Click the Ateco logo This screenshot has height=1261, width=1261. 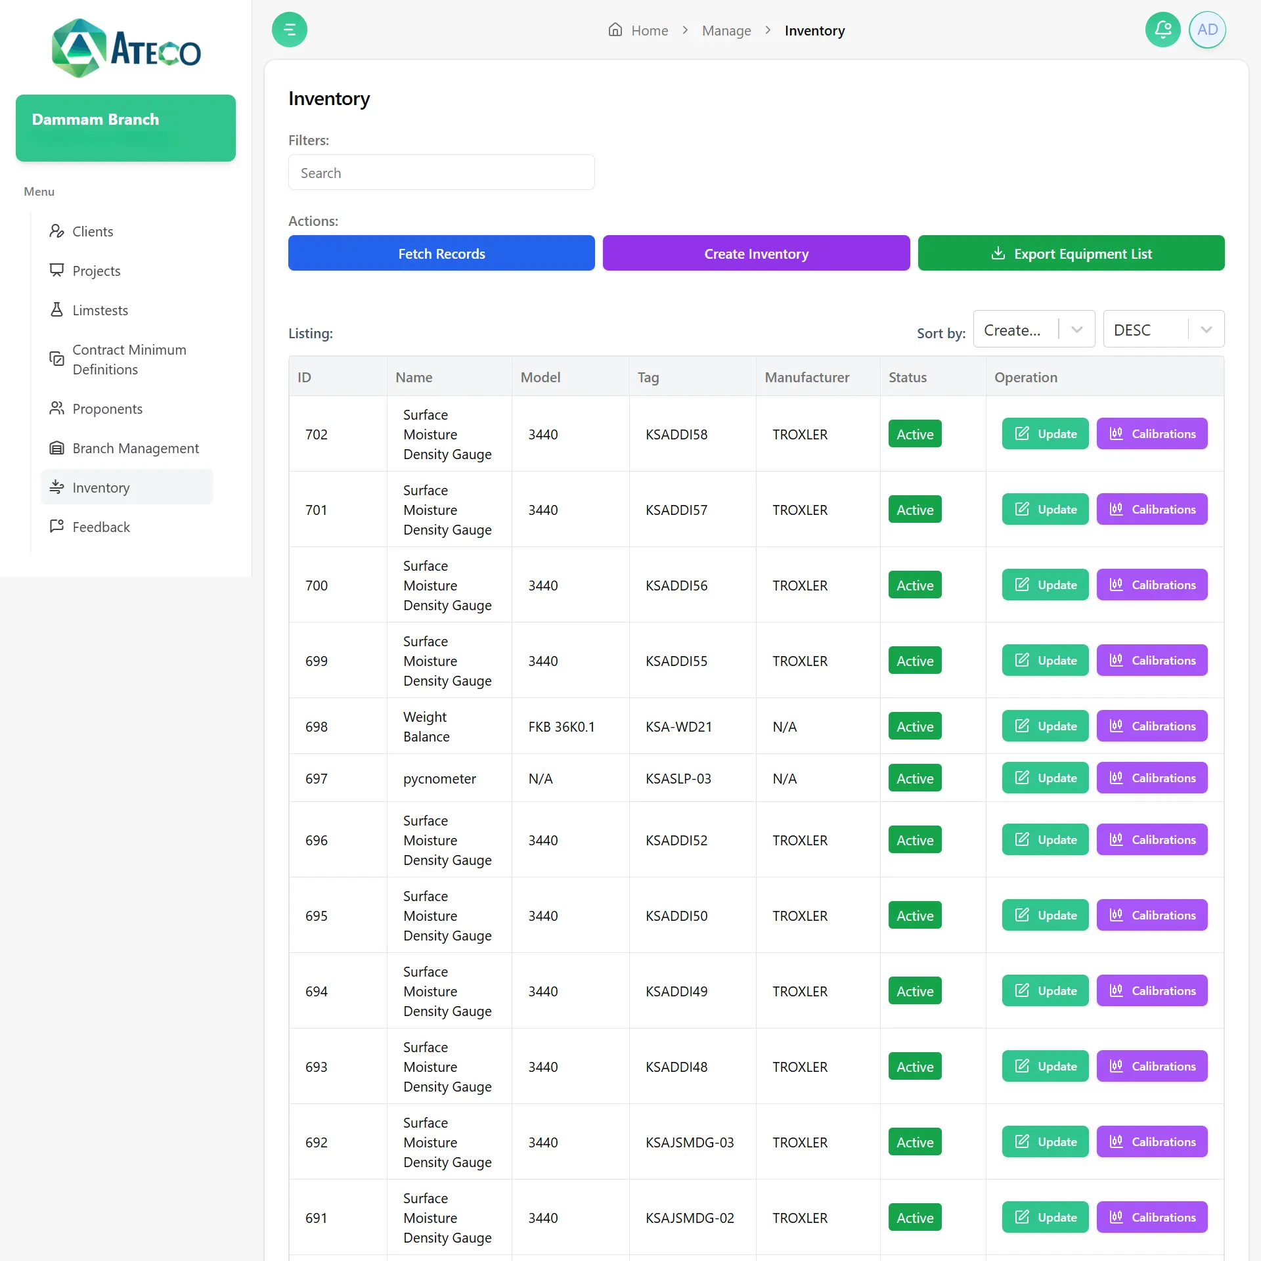(x=126, y=48)
